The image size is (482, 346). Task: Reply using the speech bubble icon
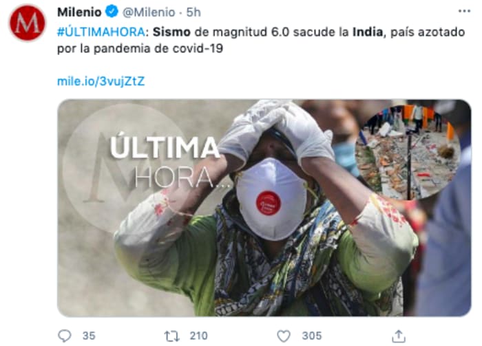[x=65, y=336]
